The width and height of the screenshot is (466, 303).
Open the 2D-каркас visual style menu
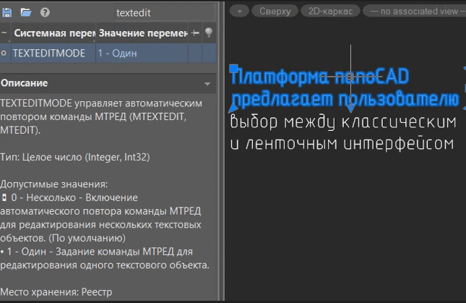330,12
